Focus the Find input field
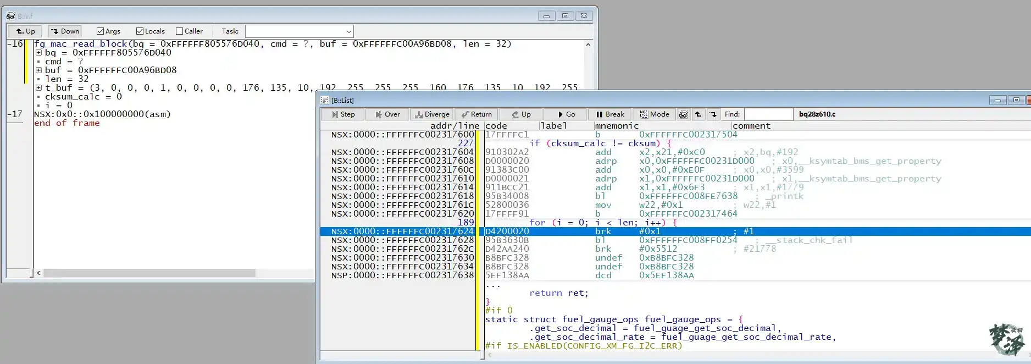Image resolution: width=1031 pixels, height=364 pixels. point(768,114)
